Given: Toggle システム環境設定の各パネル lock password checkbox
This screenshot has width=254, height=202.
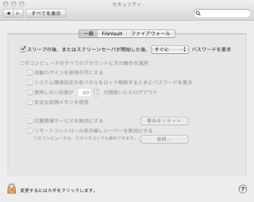Looking at the screenshot, I should pyautogui.click(x=30, y=83).
